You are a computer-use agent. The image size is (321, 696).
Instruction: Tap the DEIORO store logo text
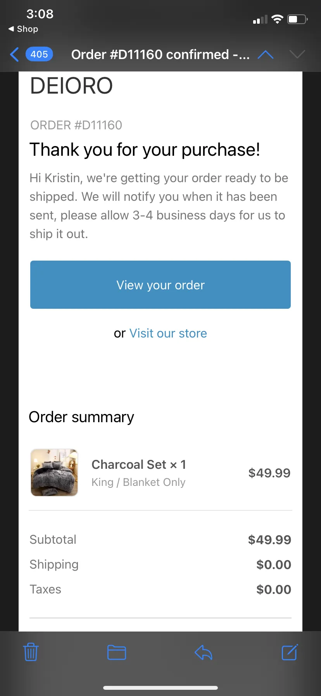click(x=71, y=86)
